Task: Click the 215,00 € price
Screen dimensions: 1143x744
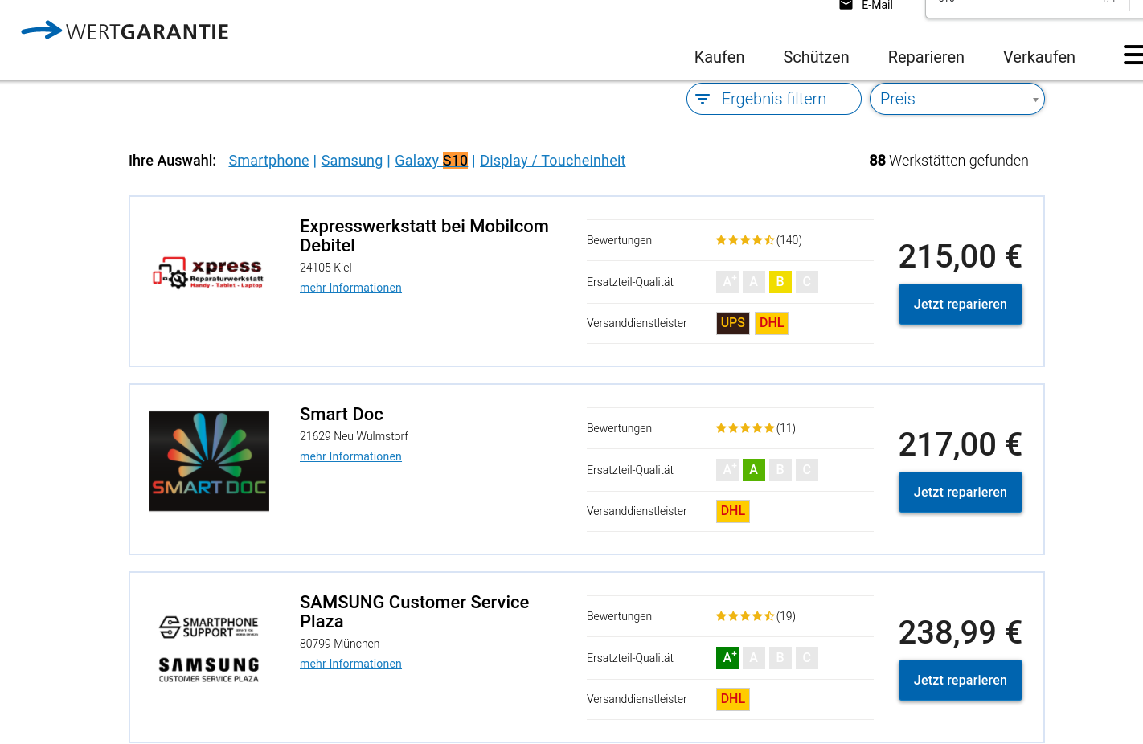Action: click(x=961, y=257)
